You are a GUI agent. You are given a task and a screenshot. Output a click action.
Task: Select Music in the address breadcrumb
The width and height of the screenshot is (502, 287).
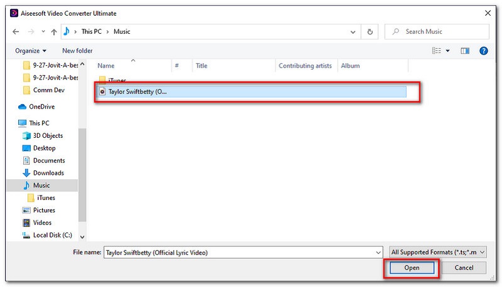[x=122, y=31]
